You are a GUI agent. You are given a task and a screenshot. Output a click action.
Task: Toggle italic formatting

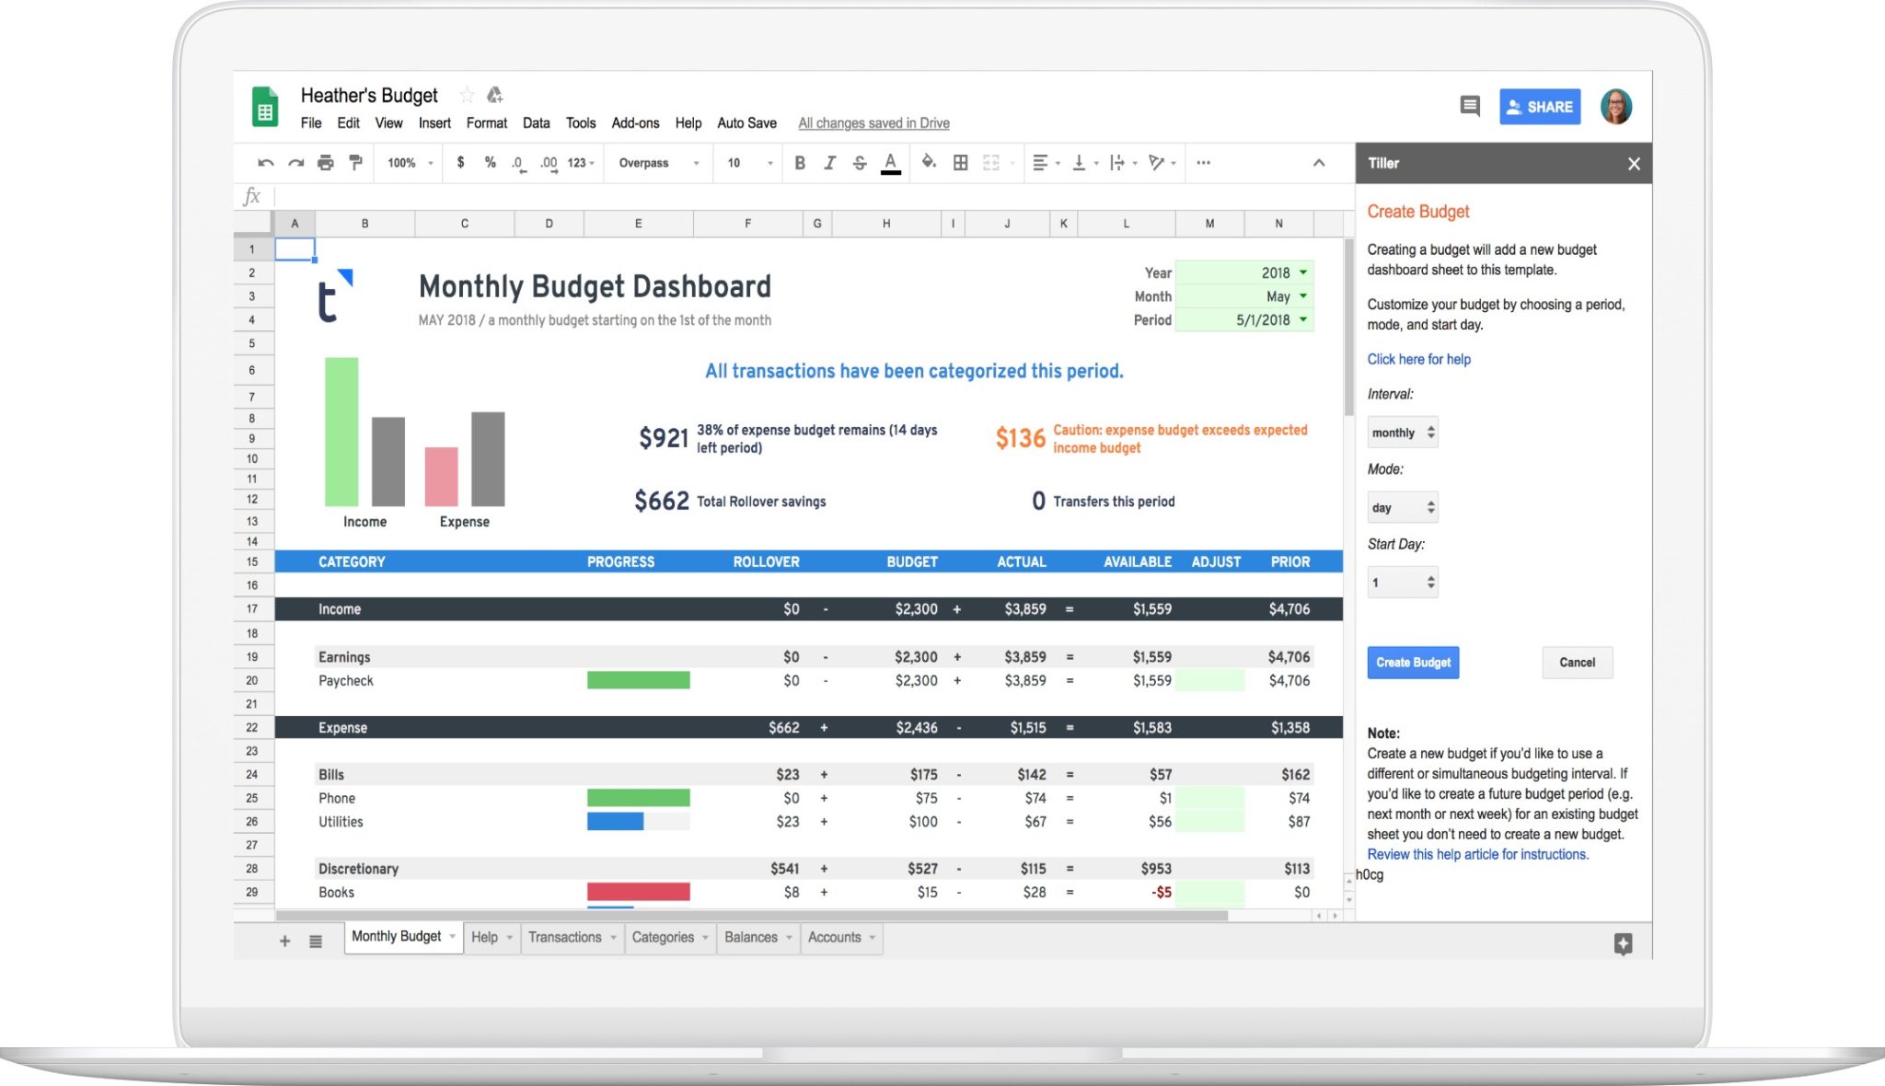click(829, 163)
